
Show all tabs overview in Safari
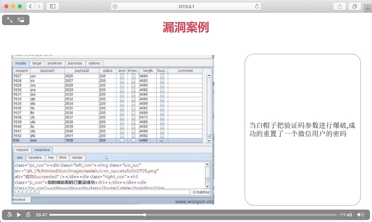tap(355, 7)
